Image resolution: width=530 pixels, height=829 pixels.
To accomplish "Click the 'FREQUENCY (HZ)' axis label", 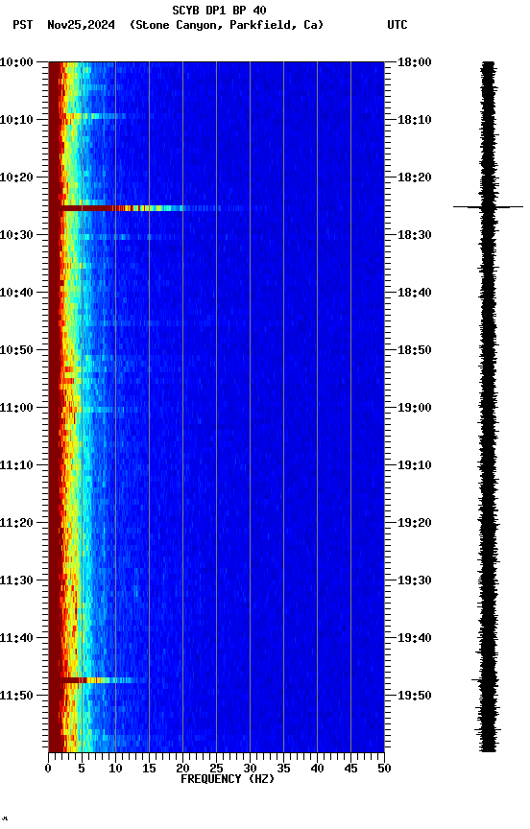I will click(x=228, y=780).
